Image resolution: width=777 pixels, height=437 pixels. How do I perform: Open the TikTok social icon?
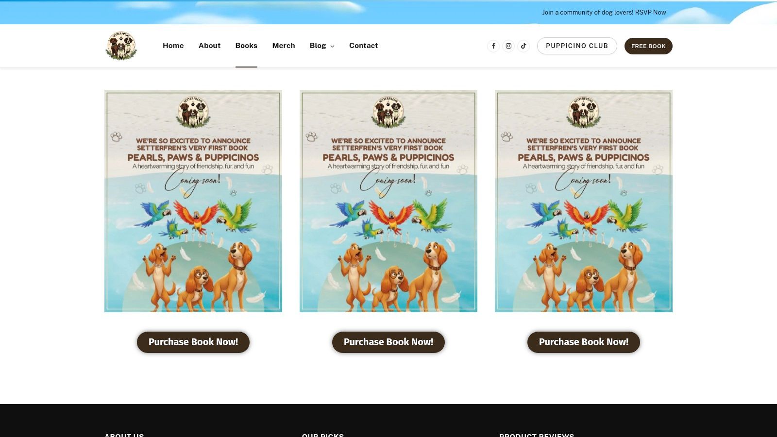tap(524, 46)
